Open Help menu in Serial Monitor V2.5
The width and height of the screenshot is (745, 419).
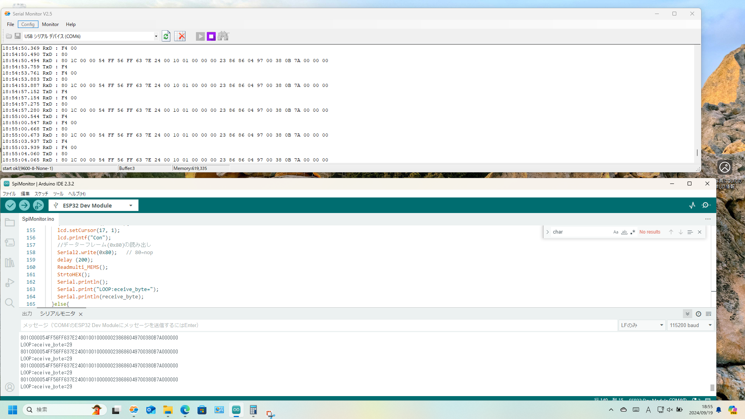[71, 24]
